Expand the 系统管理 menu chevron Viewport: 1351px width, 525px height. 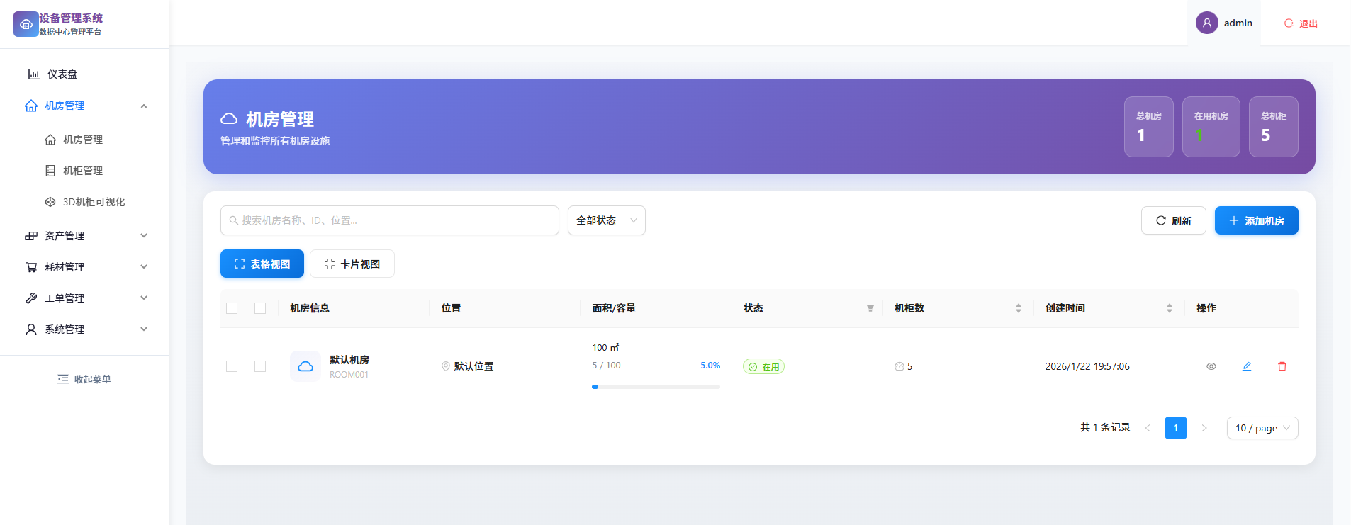pos(144,329)
